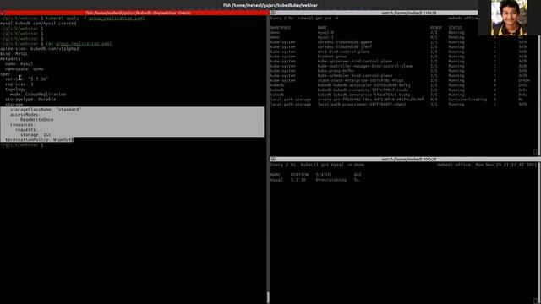The width and height of the screenshot is (541, 304).
Task: Click the highlighted 'accessModes:' line
Action: click(25, 115)
